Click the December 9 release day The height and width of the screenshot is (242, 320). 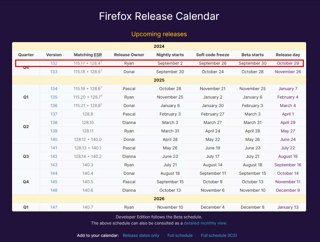288,190
